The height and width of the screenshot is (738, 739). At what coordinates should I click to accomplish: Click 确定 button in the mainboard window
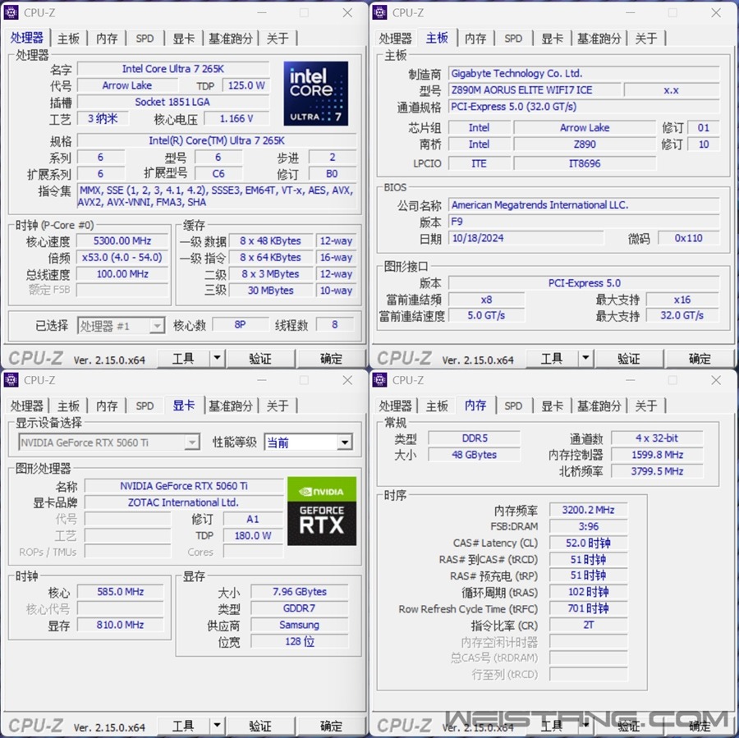click(x=700, y=358)
